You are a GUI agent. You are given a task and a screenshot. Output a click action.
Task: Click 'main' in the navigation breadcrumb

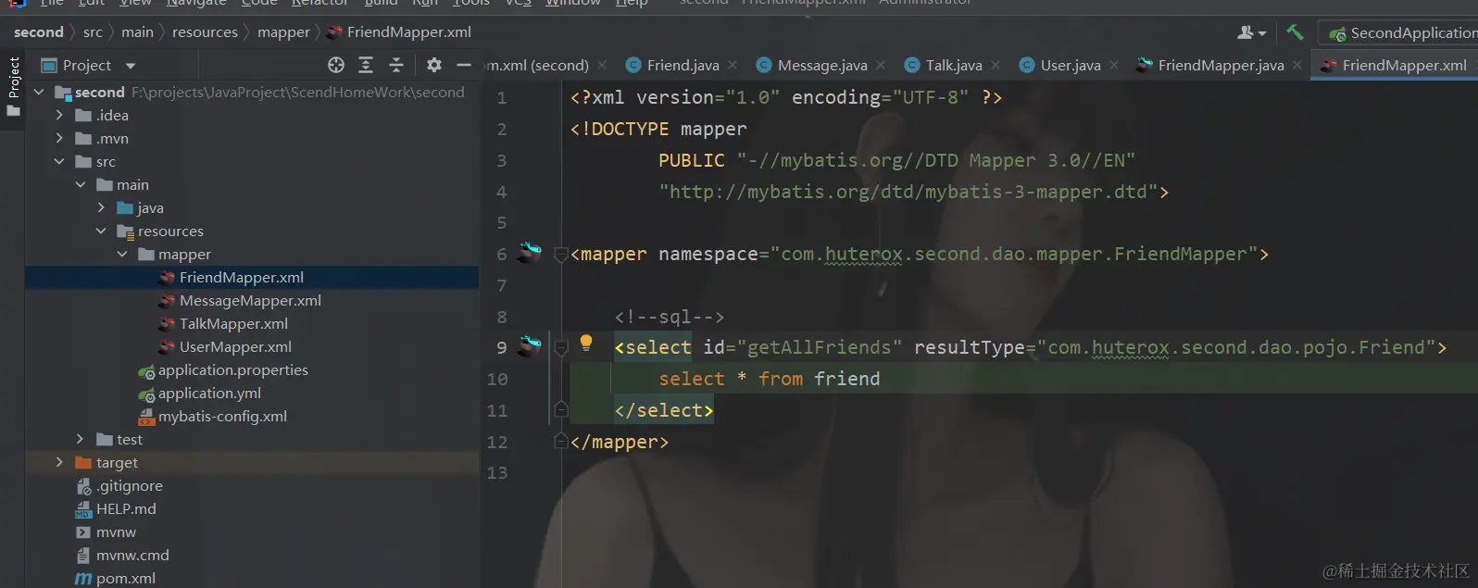click(x=137, y=31)
